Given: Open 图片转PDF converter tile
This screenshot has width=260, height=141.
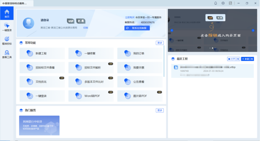Looking at the screenshot, I should (x=140, y=96).
